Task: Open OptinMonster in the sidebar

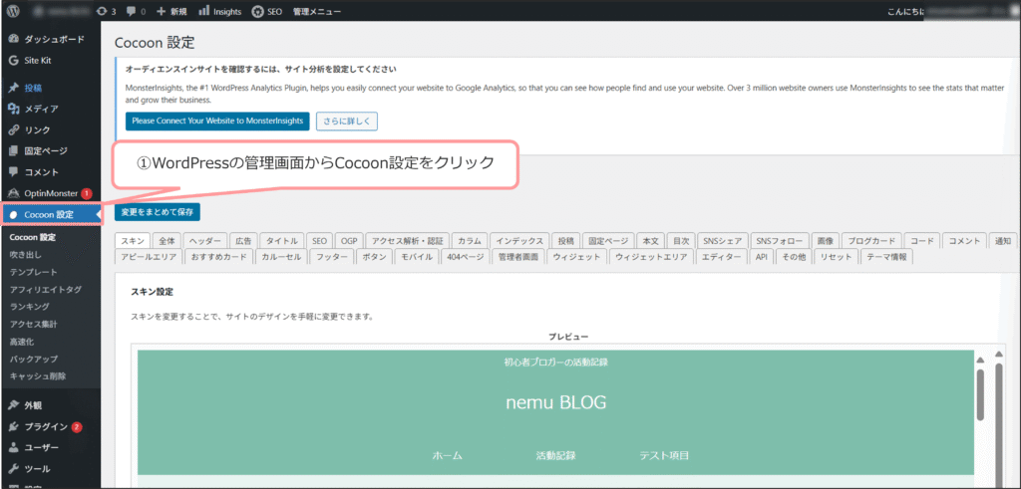Action: pyautogui.click(x=50, y=192)
